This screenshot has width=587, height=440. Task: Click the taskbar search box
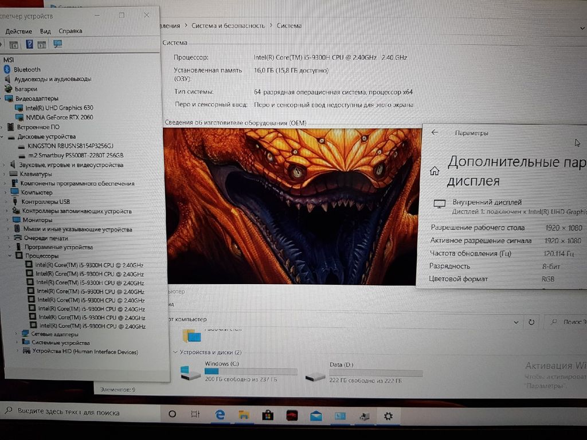(x=80, y=412)
